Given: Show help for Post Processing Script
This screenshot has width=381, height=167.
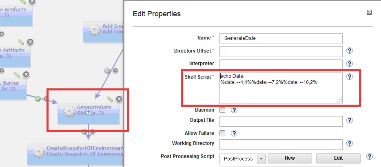Looking at the screenshot, I should point(370,157).
